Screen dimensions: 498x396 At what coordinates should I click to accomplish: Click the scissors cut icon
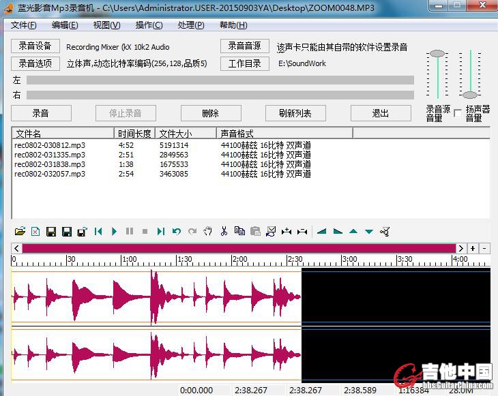(224, 232)
